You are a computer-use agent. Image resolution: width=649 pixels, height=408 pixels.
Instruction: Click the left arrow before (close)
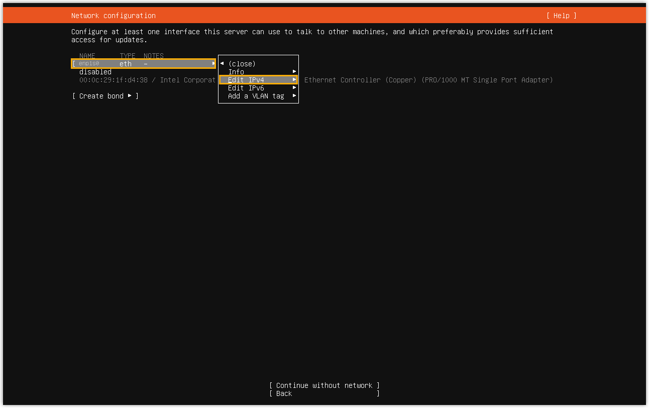click(x=222, y=64)
